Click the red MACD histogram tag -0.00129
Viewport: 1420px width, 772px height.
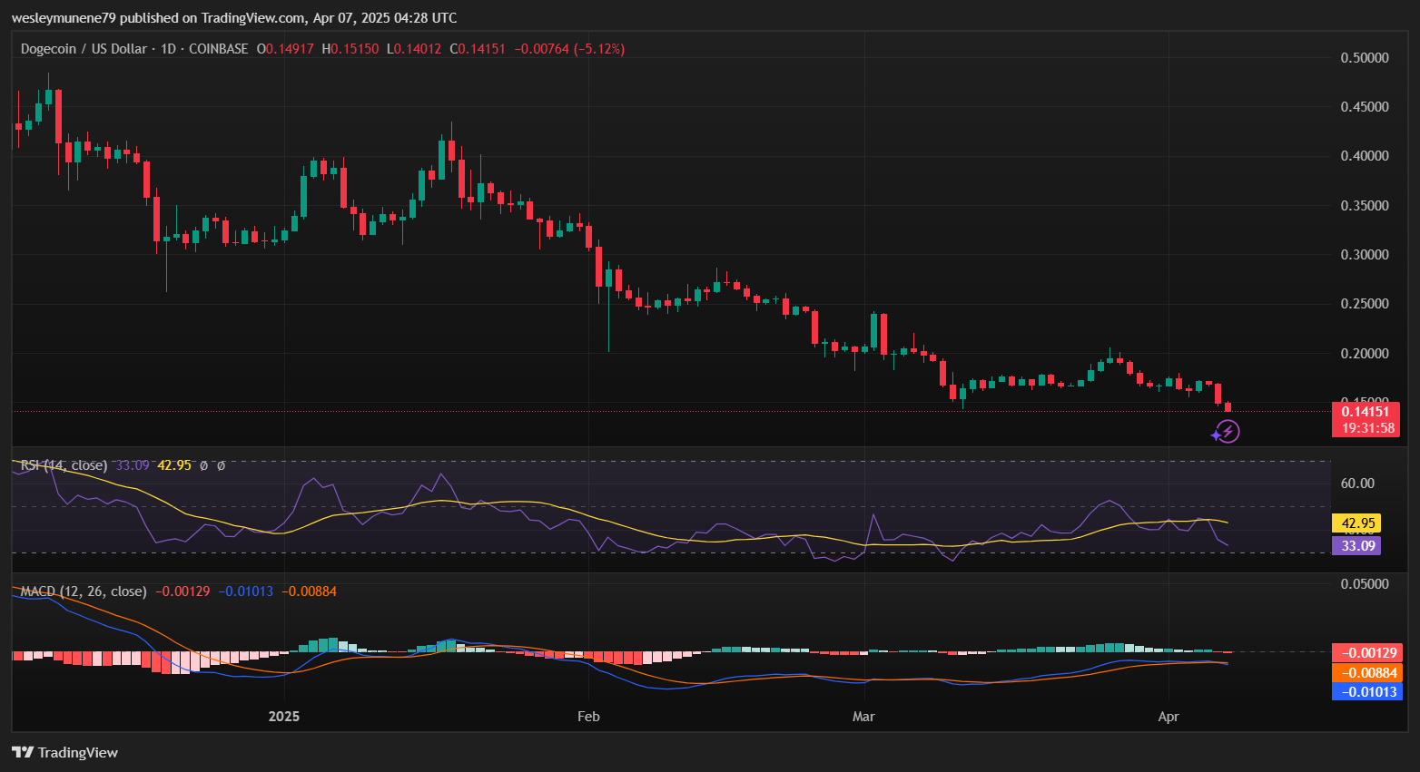[x=1367, y=652]
